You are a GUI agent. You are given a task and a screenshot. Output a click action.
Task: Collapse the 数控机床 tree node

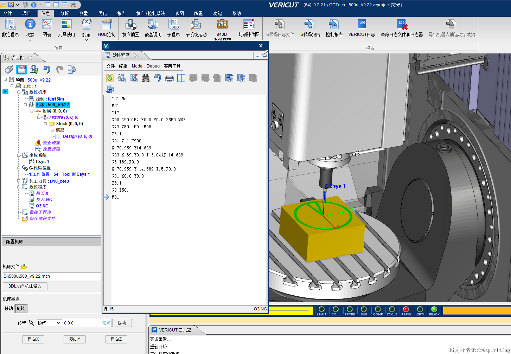click(x=19, y=92)
